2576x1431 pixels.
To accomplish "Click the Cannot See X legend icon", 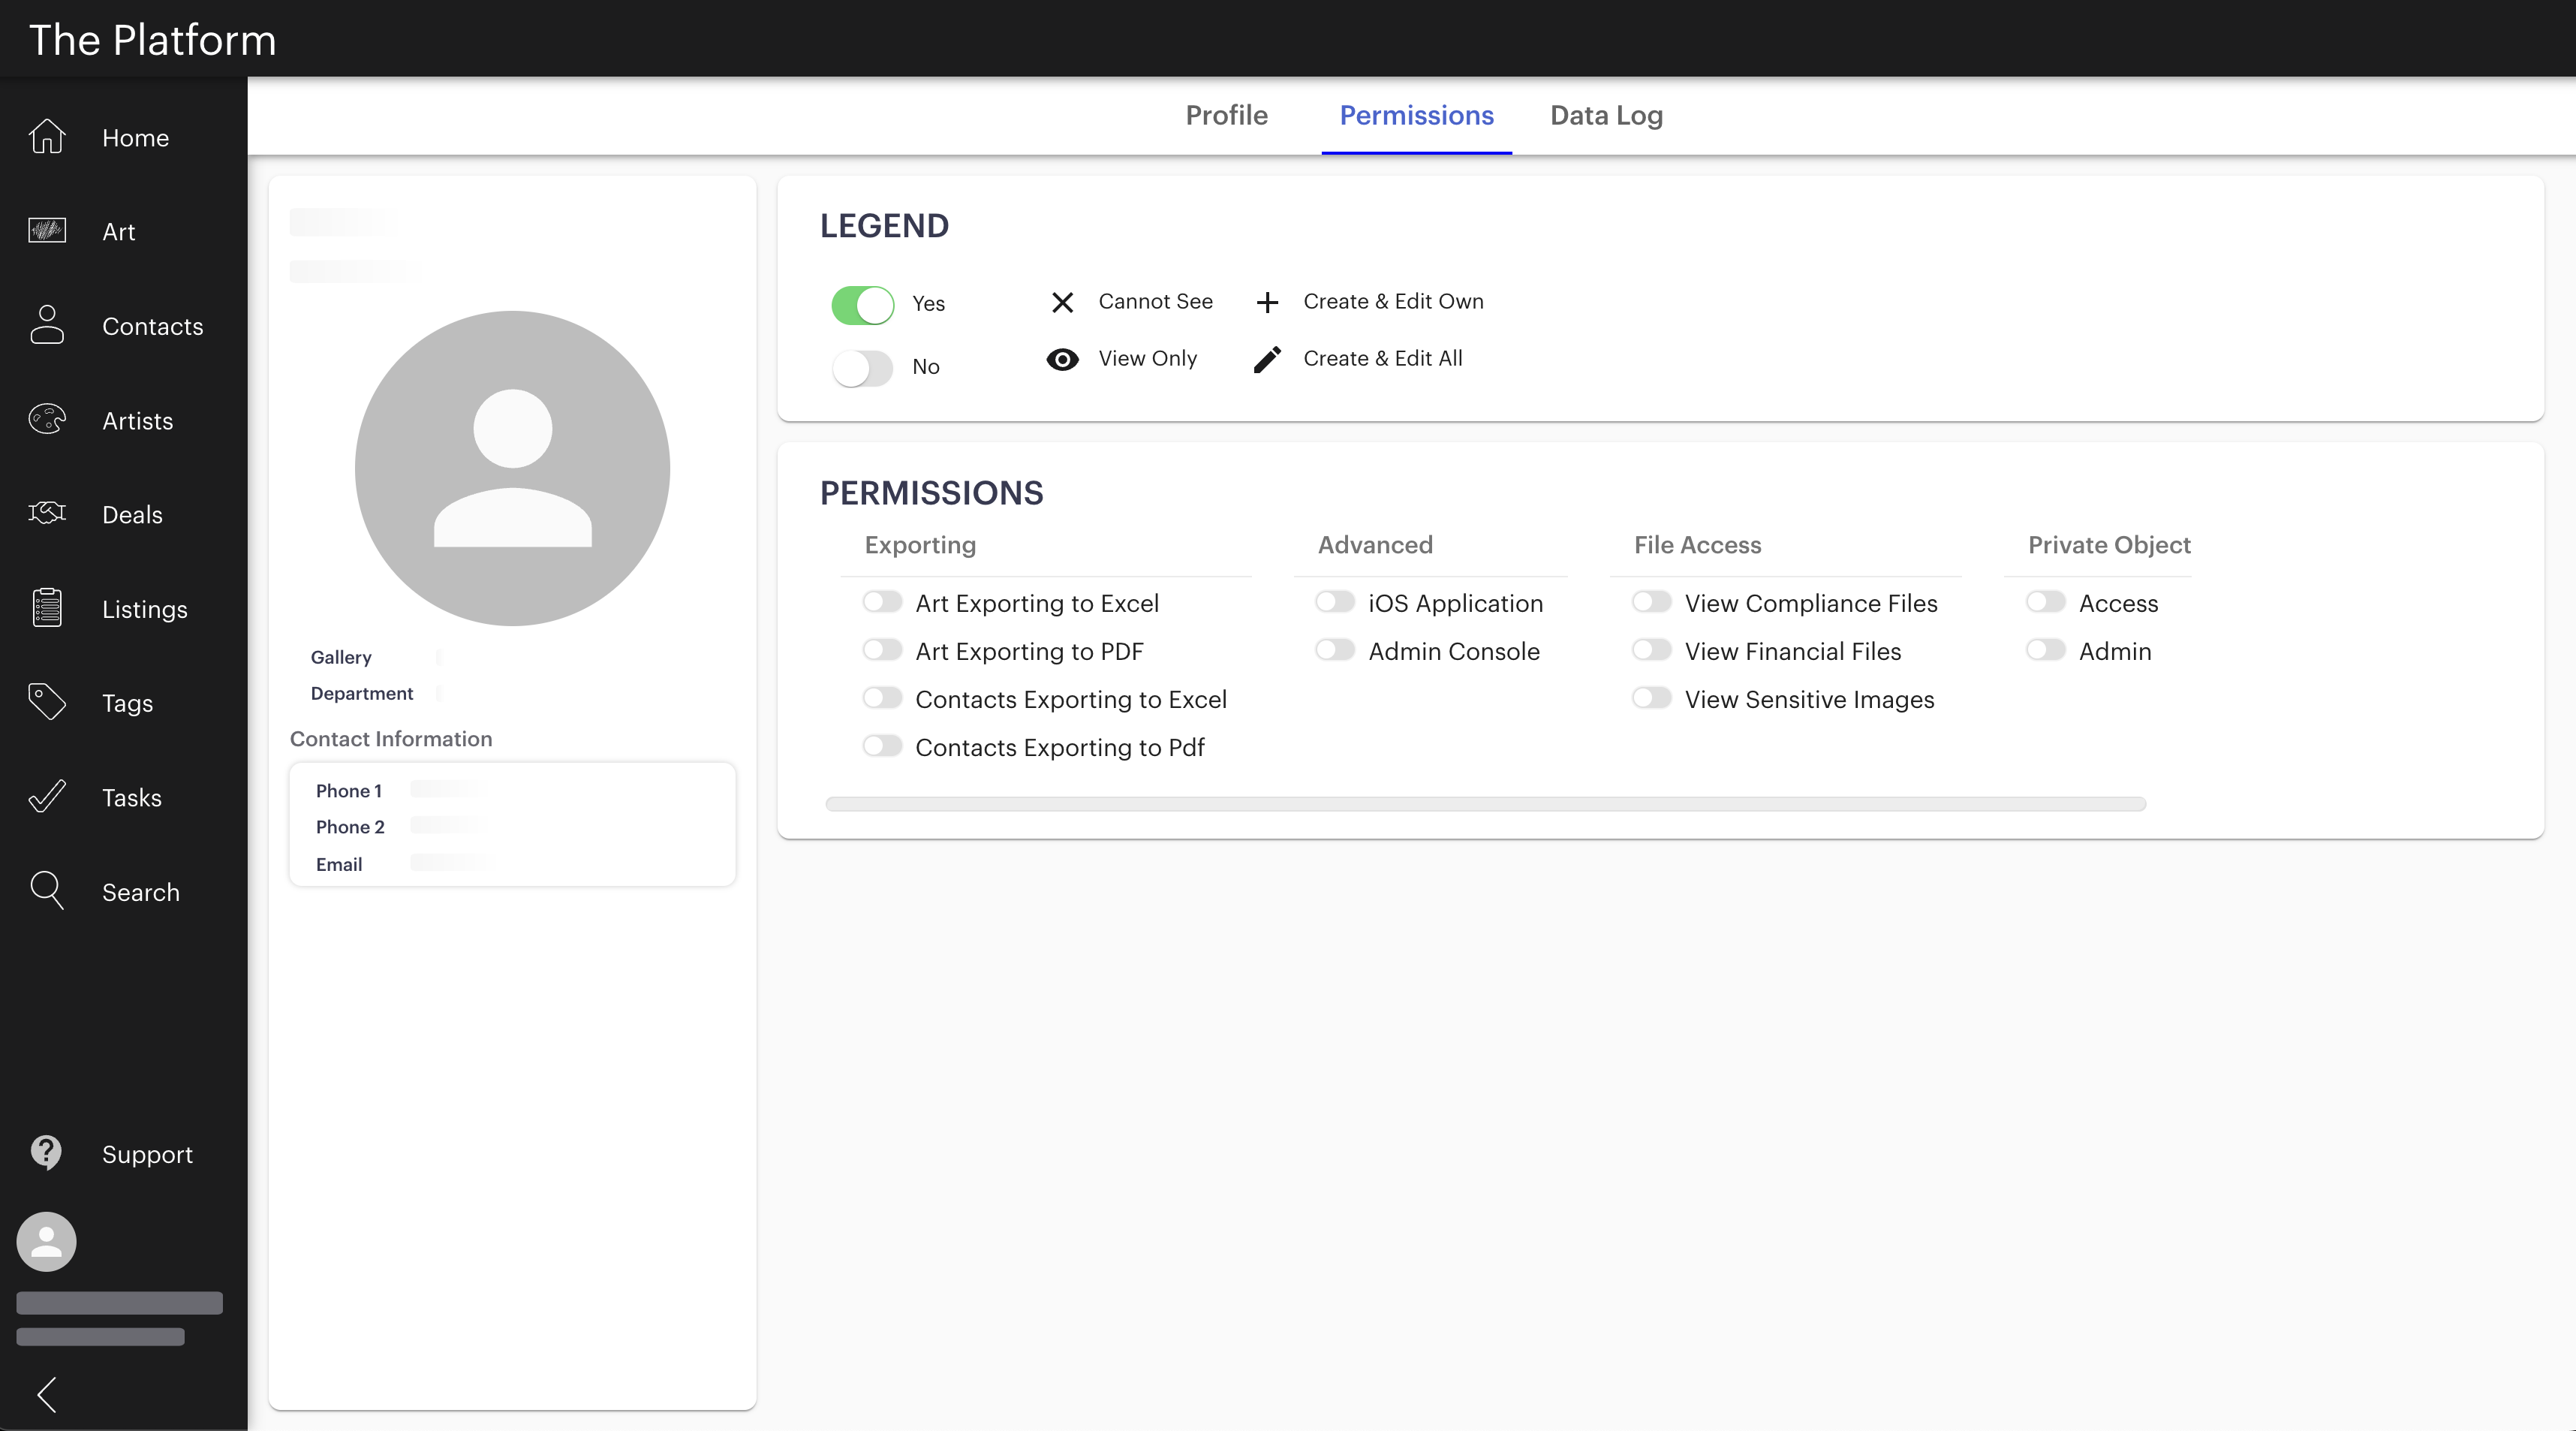I will pyautogui.click(x=1063, y=302).
